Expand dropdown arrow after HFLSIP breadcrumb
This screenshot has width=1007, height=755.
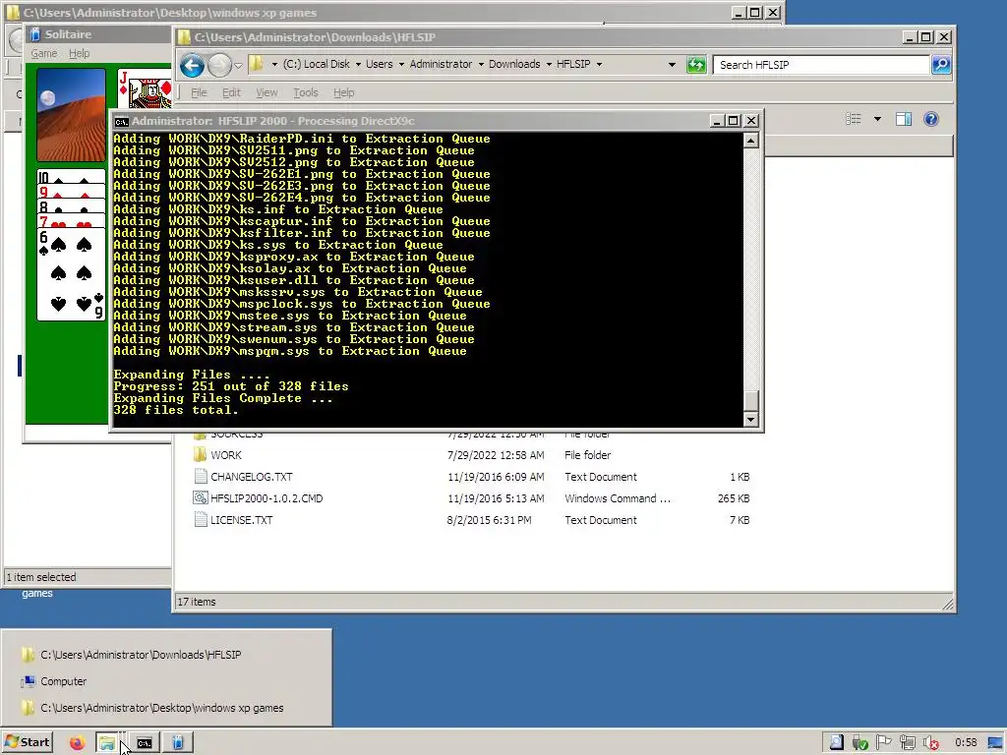[x=599, y=64]
